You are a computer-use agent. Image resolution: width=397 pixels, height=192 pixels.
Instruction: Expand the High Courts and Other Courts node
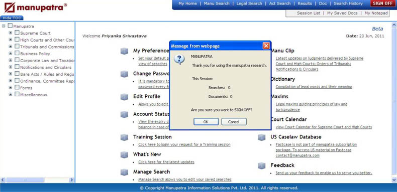[11, 40]
